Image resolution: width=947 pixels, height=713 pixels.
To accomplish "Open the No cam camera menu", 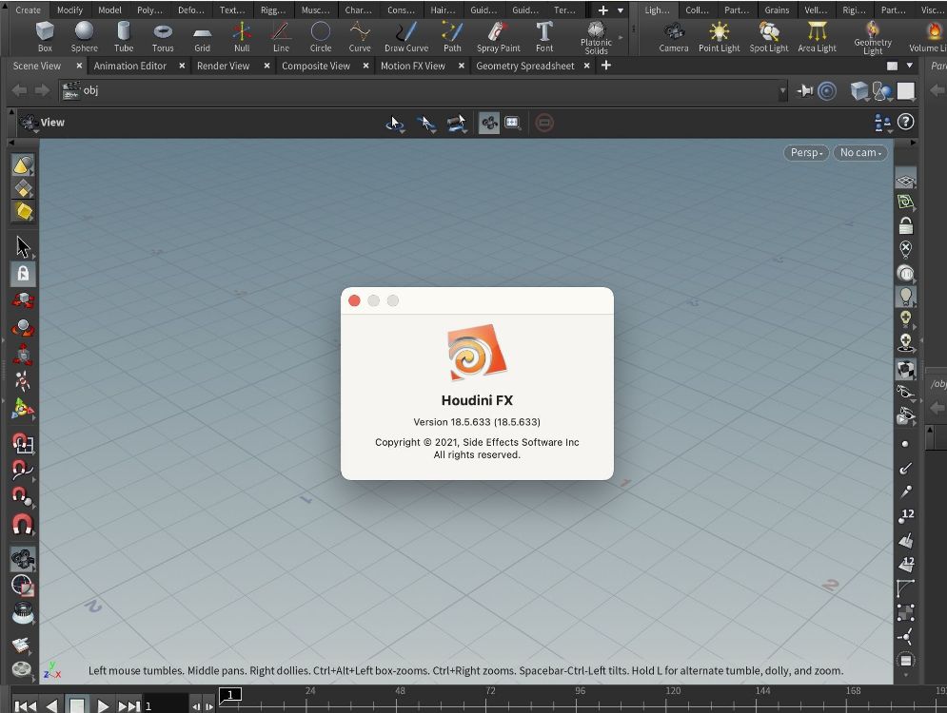I will click(x=860, y=153).
